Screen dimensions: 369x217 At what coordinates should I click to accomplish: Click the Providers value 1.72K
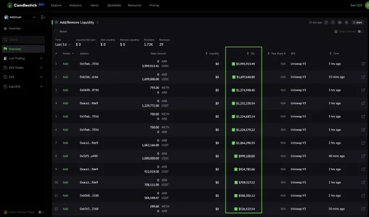coord(149,44)
